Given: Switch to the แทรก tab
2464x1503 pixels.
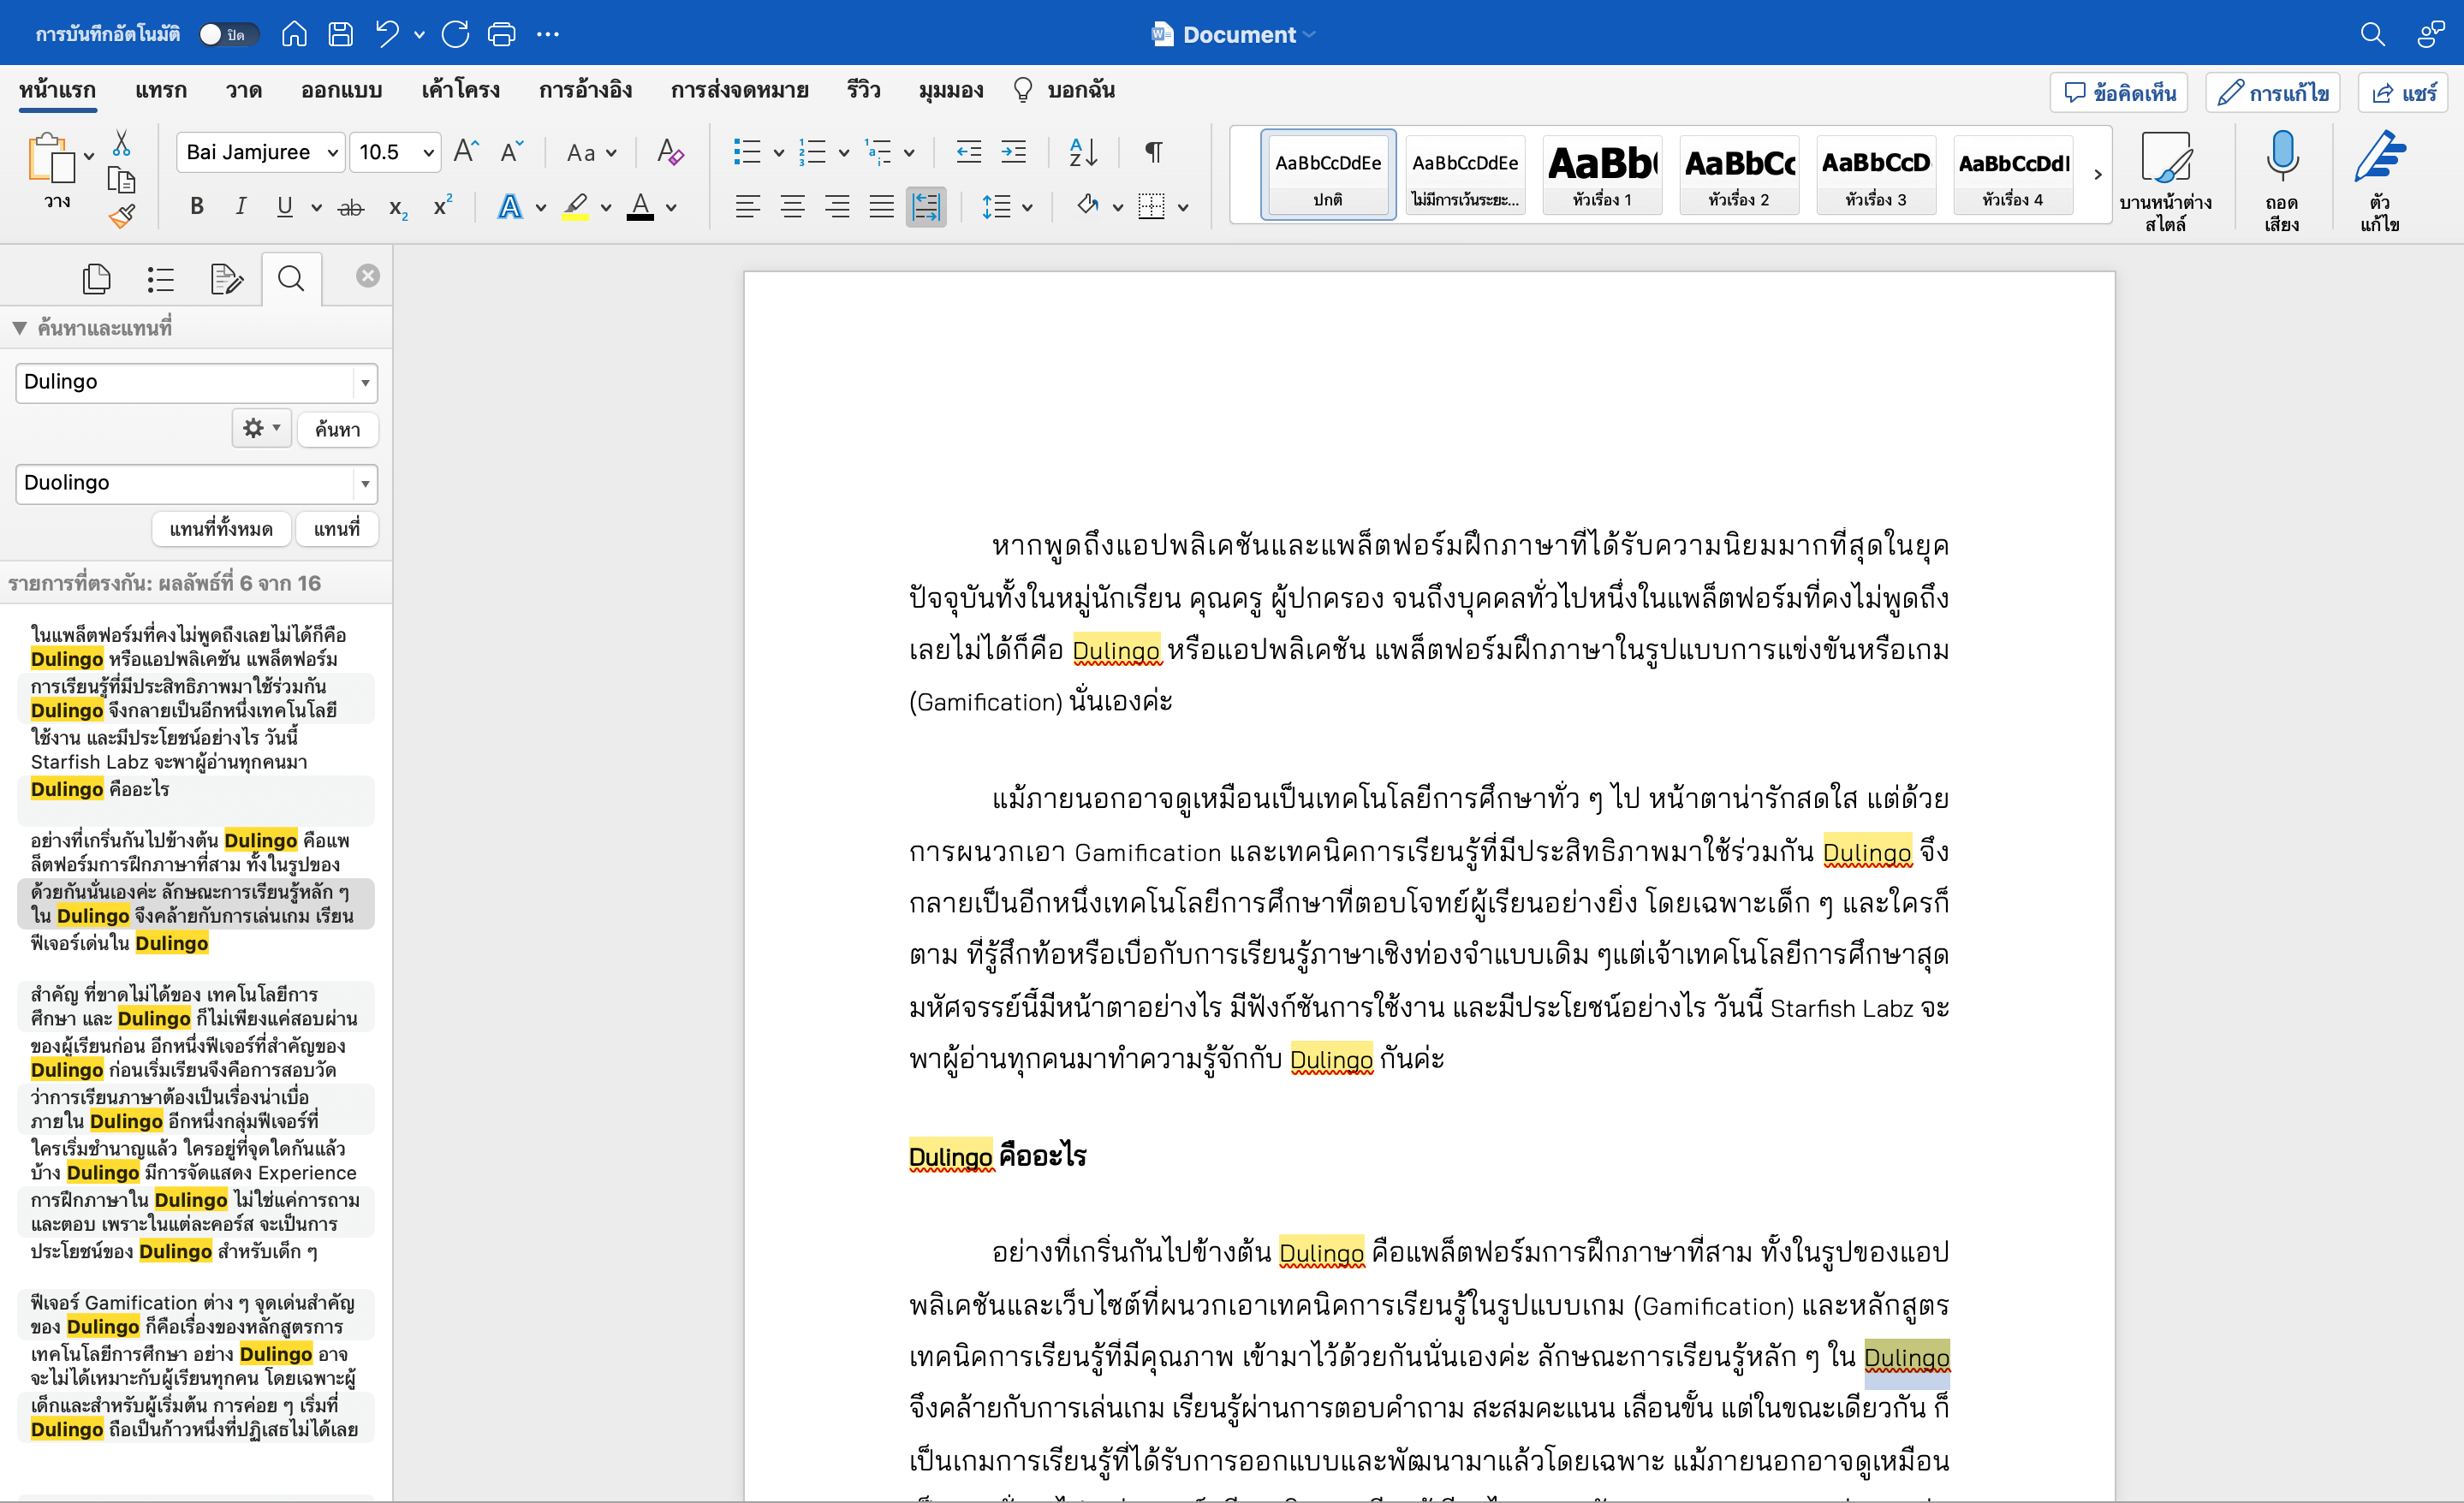Looking at the screenshot, I should [160, 90].
